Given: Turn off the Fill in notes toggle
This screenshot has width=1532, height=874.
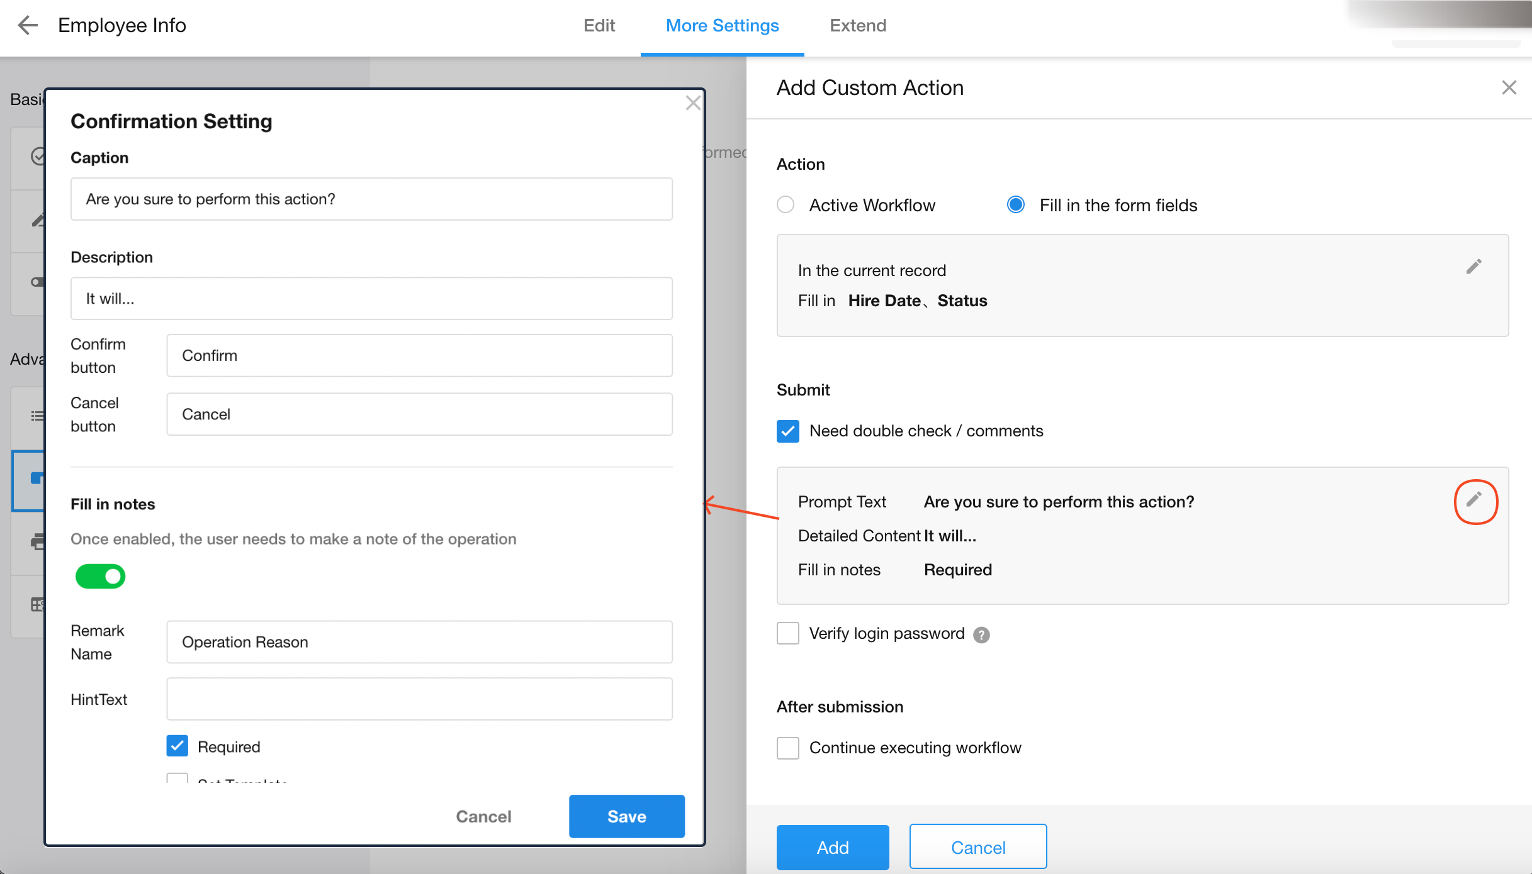Looking at the screenshot, I should [101, 576].
